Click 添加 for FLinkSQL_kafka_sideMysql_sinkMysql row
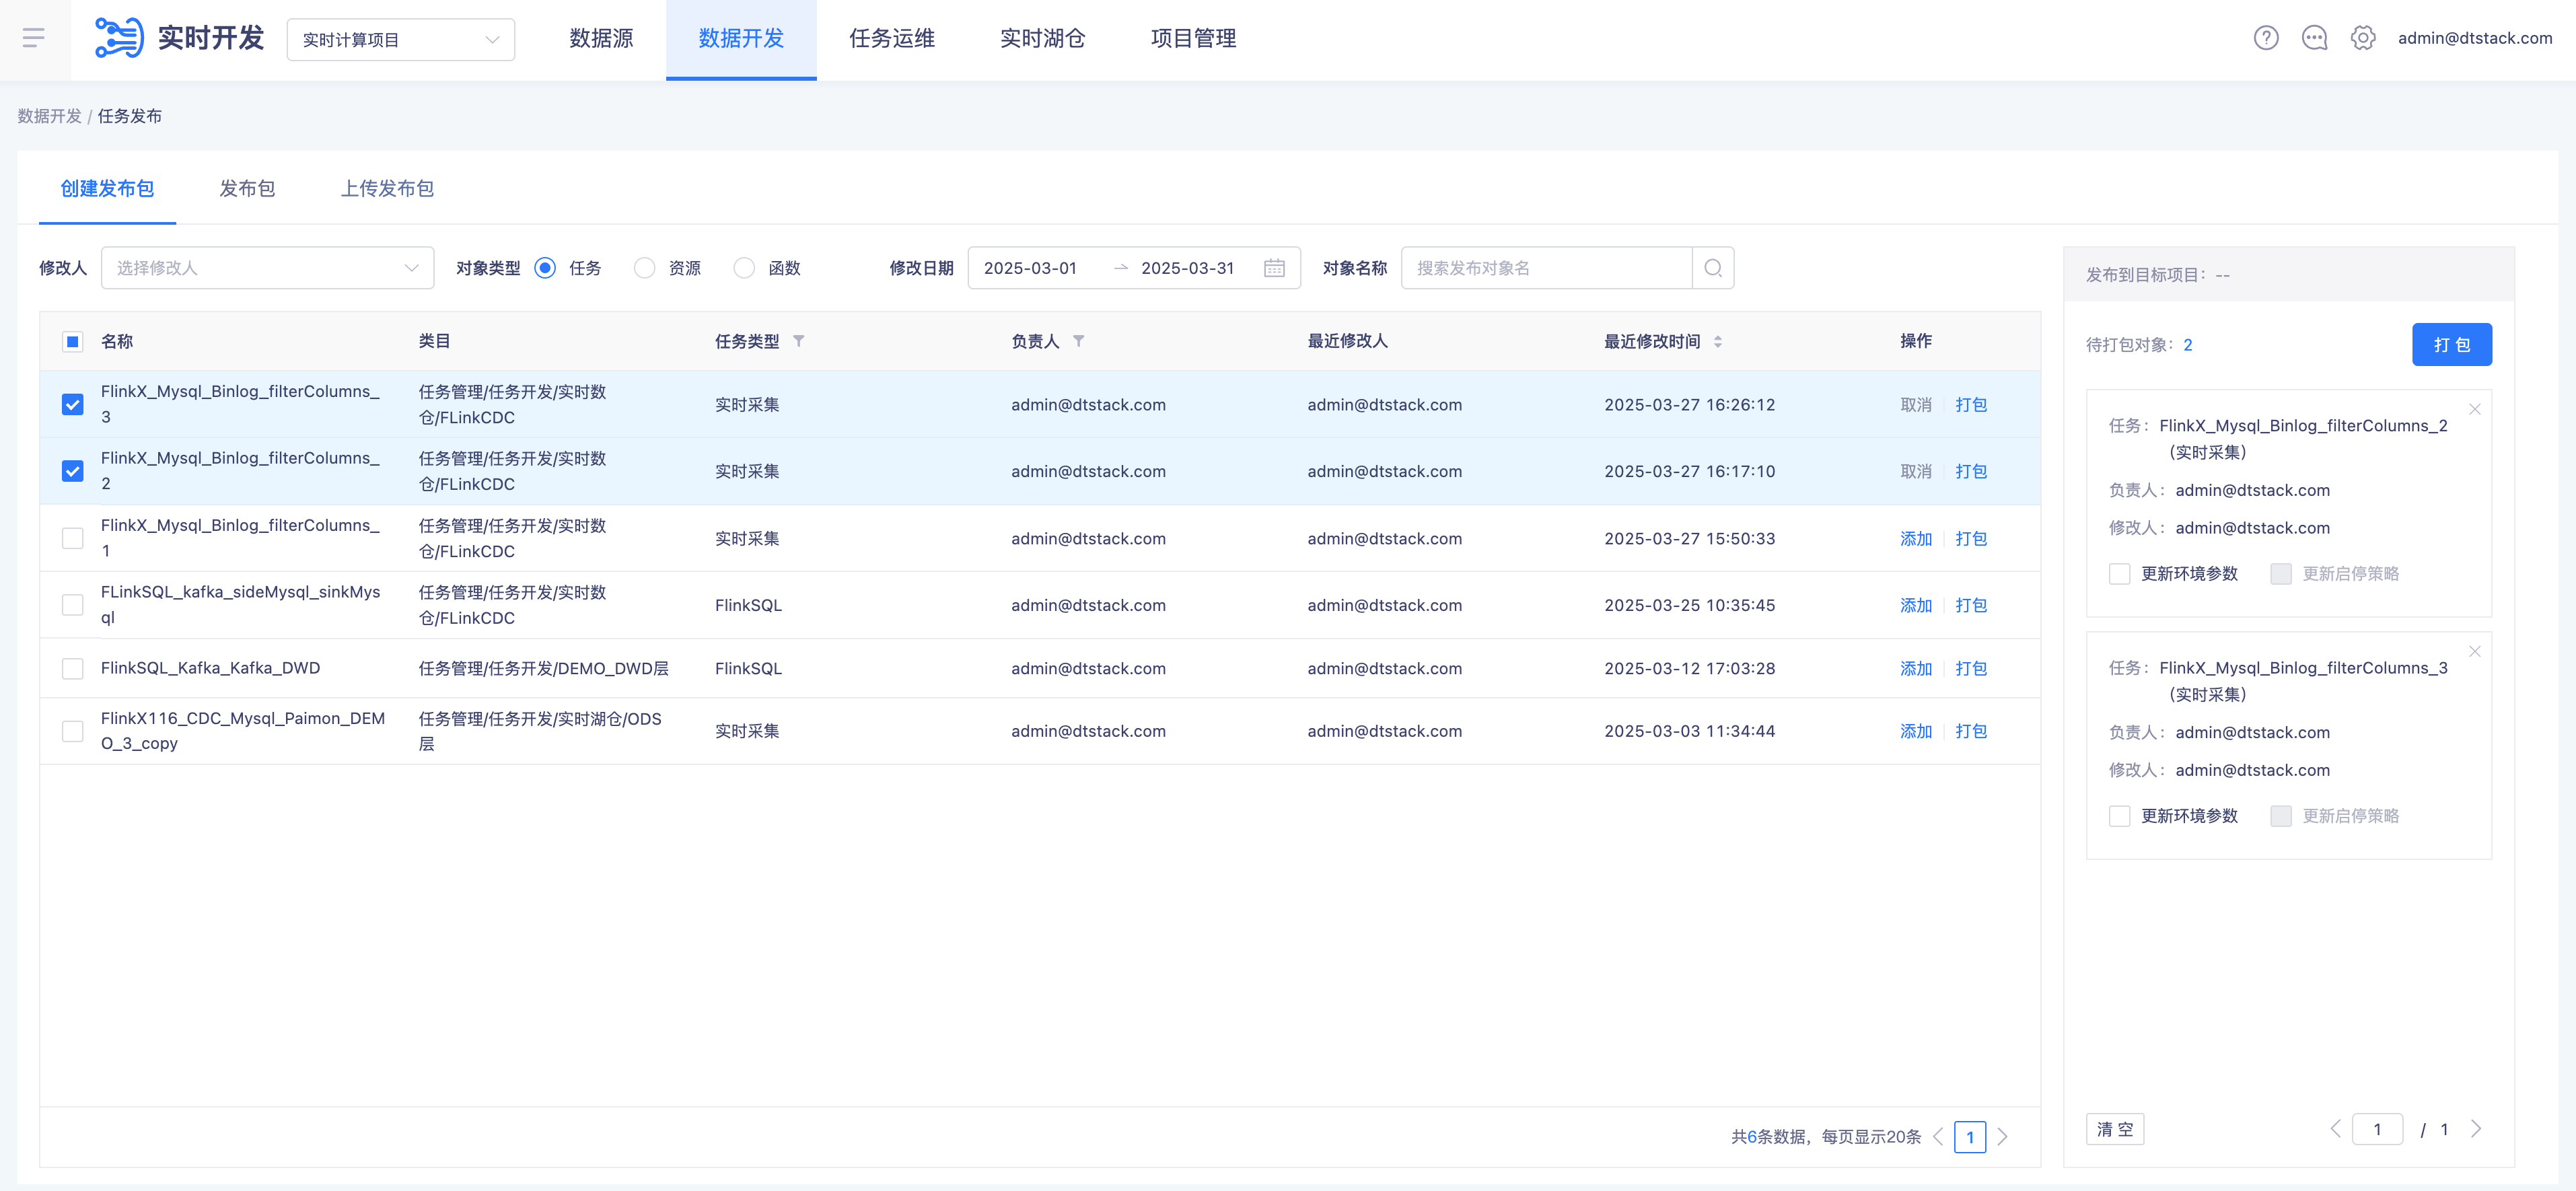This screenshot has width=2576, height=1191. pyautogui.click(x=1916, y=605)
